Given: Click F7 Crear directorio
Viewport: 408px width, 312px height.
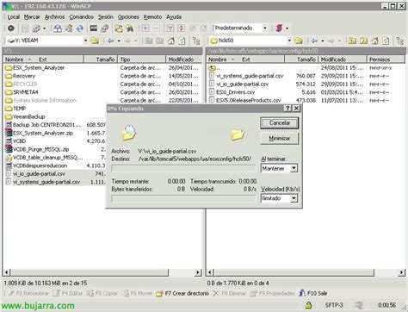Looking at the screenshot, I should [x=182, y=293].
